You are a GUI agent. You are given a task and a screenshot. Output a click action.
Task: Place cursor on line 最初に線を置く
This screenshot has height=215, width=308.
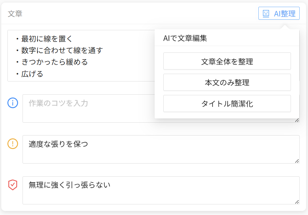pos(47,39)
